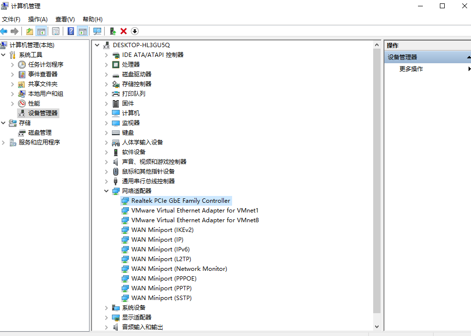Toggle the show/hide action pane button
The width and height of the screenshot is (471, 336).
click(x=83, y=31)
